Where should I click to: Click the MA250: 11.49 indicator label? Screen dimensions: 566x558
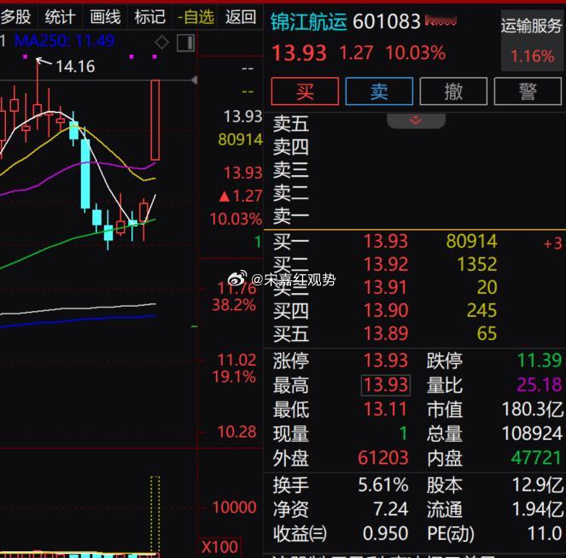[x=65, y=41]
